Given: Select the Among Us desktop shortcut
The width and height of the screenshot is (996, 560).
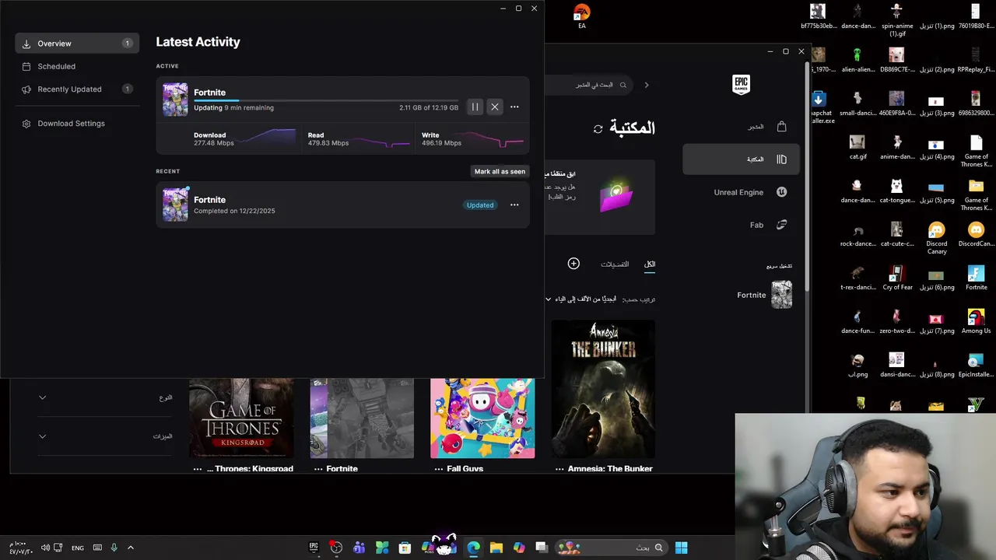Looking at the screenshot, I should (976, 321).
